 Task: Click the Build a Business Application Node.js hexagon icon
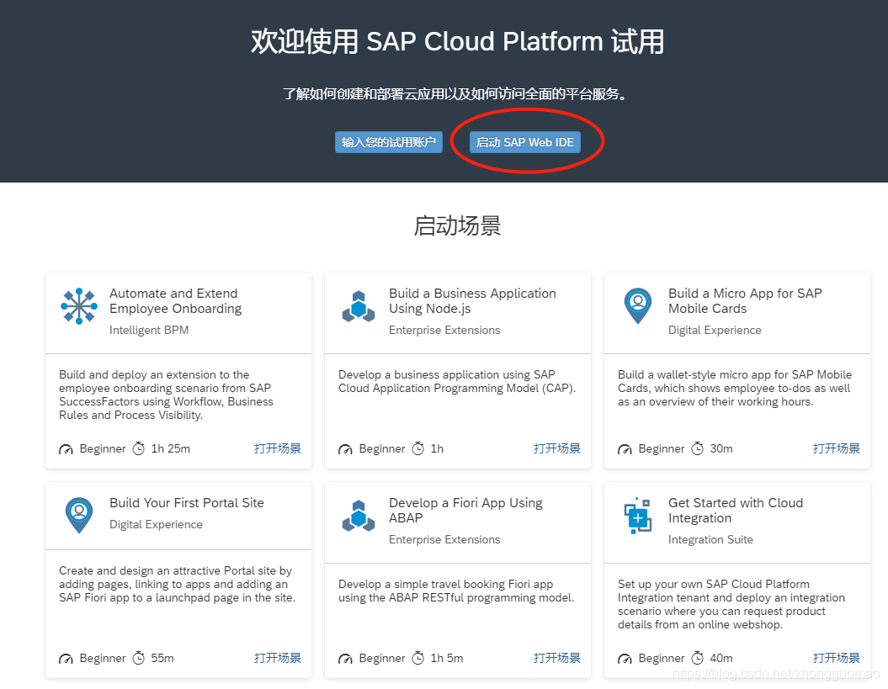point(359,306)
